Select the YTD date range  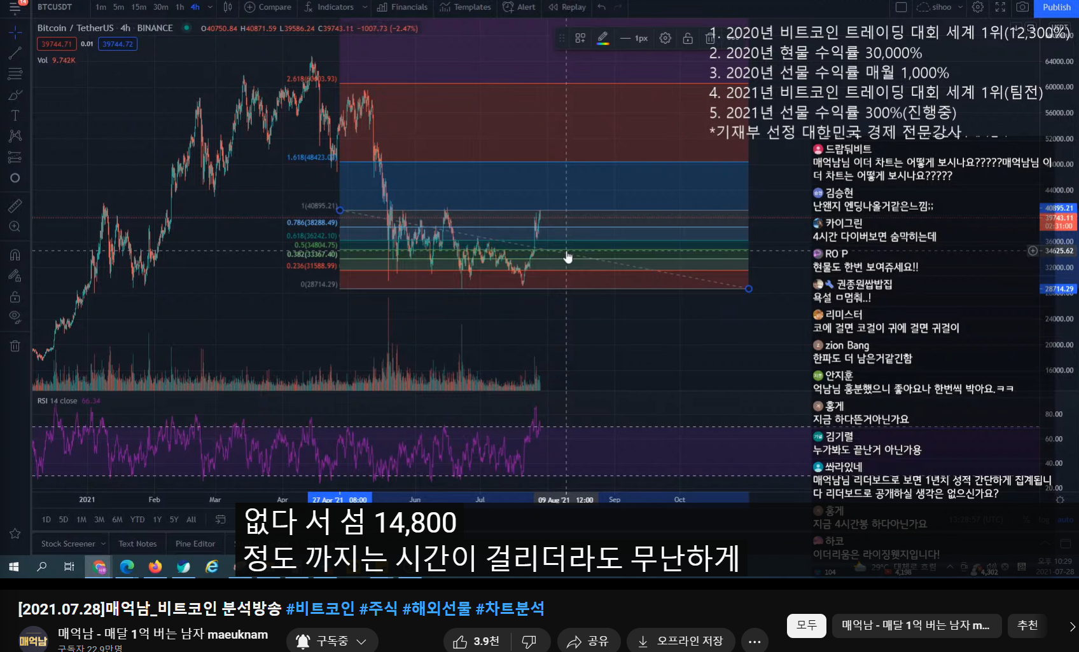coord(137,519)
